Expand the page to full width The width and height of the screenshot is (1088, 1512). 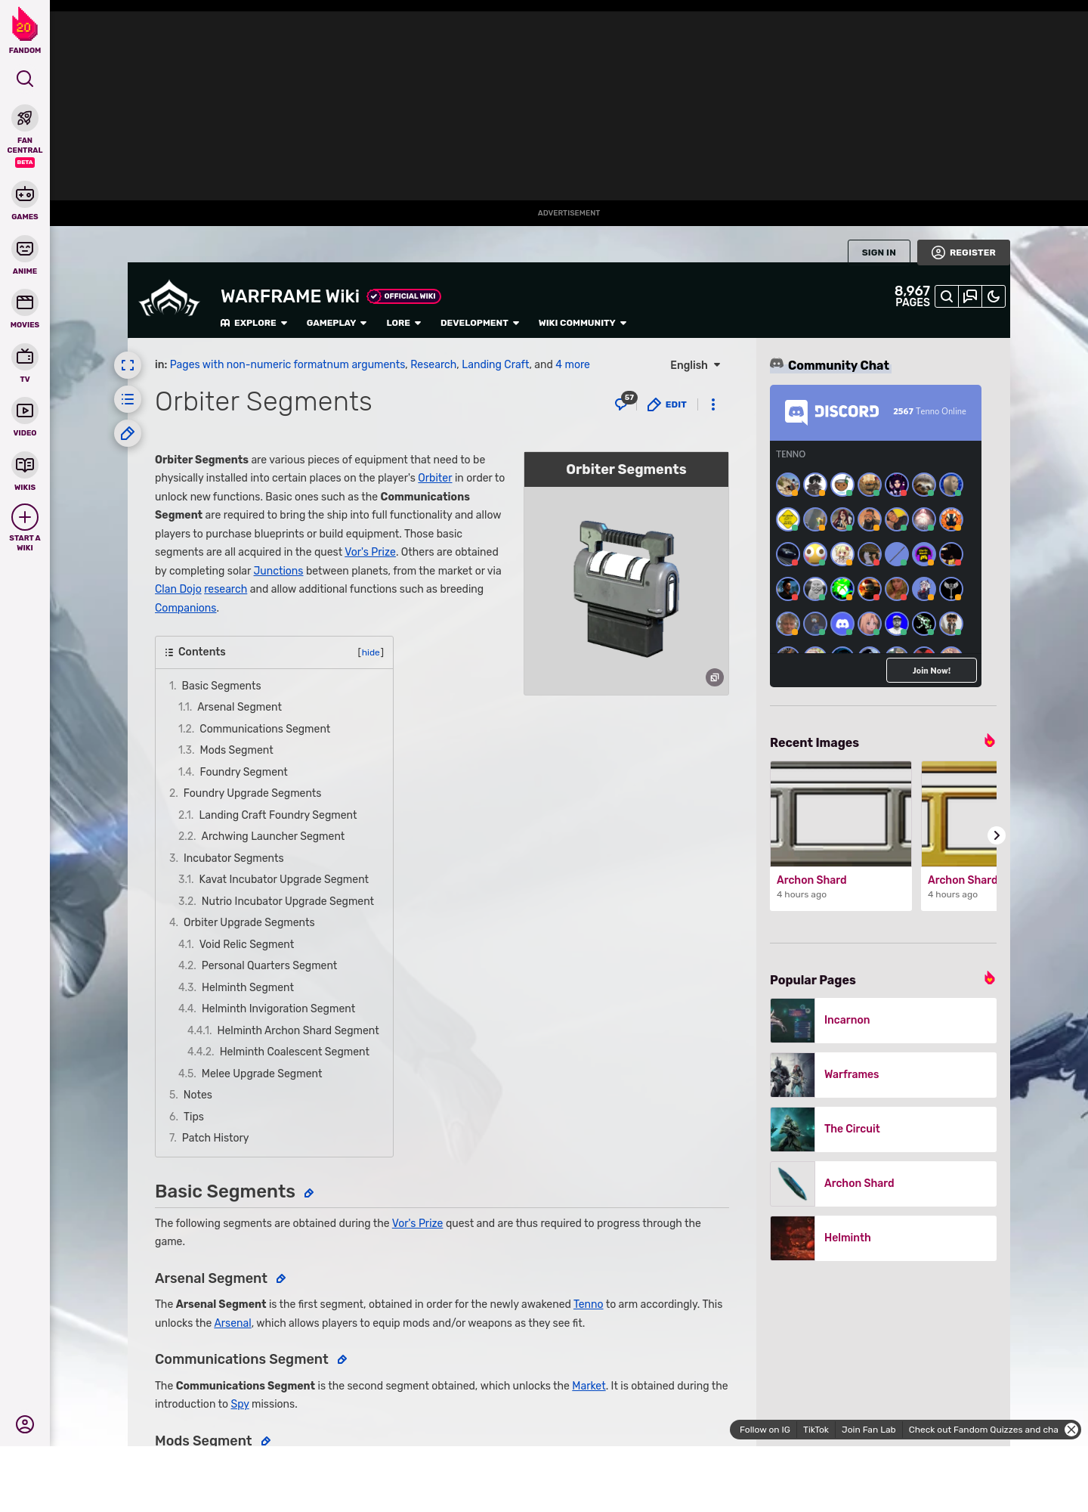[128, 365]
